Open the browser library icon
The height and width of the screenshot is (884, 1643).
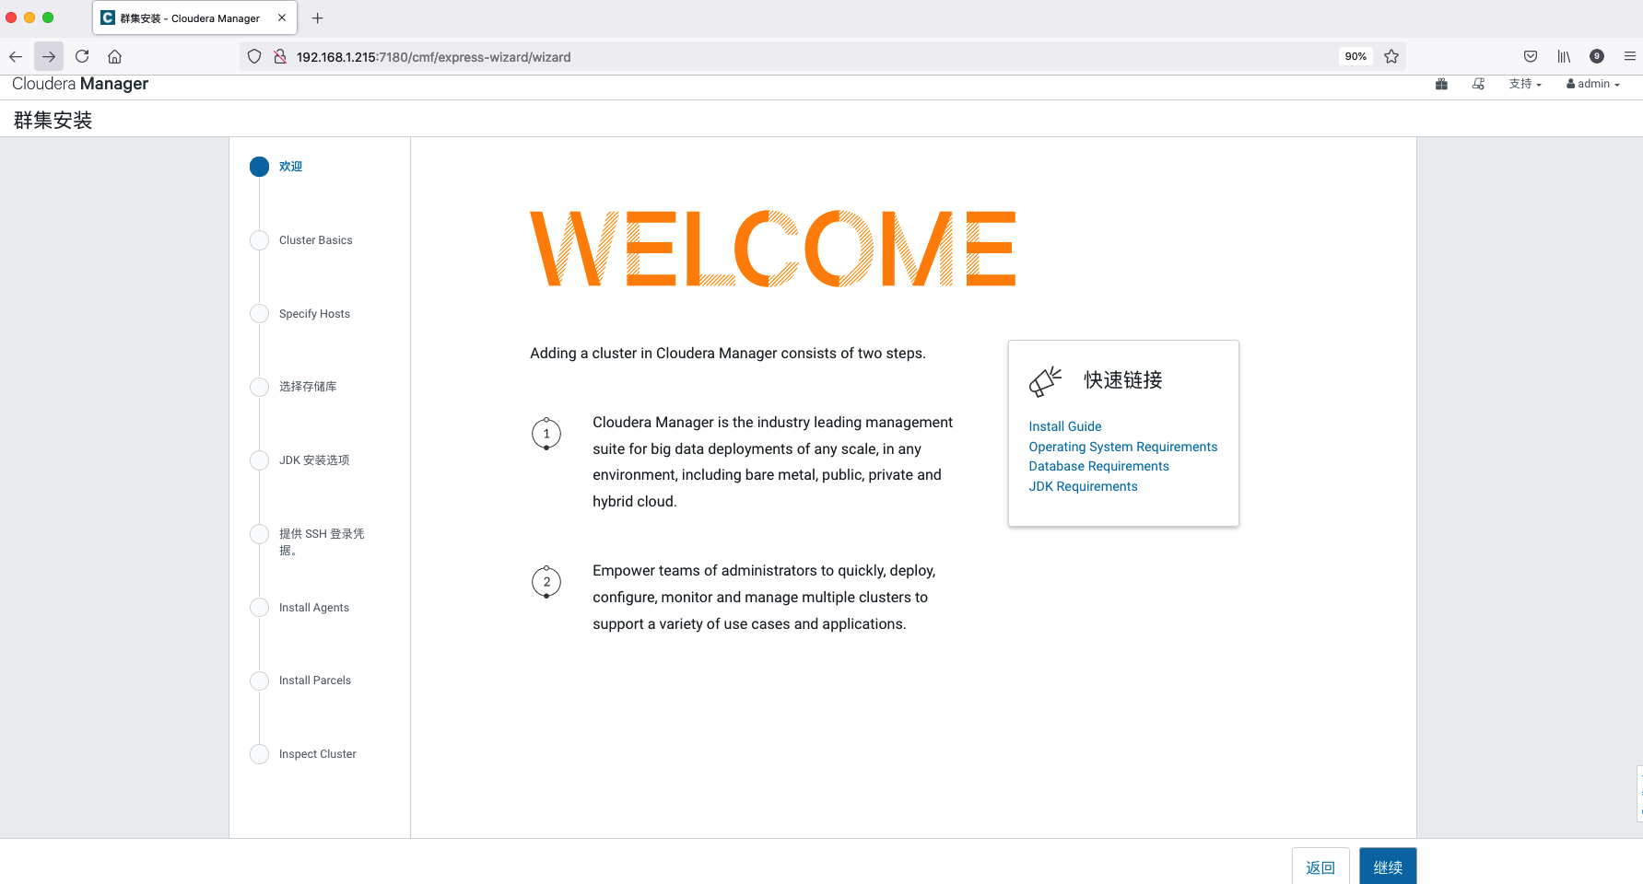[x=1564, y=56]
